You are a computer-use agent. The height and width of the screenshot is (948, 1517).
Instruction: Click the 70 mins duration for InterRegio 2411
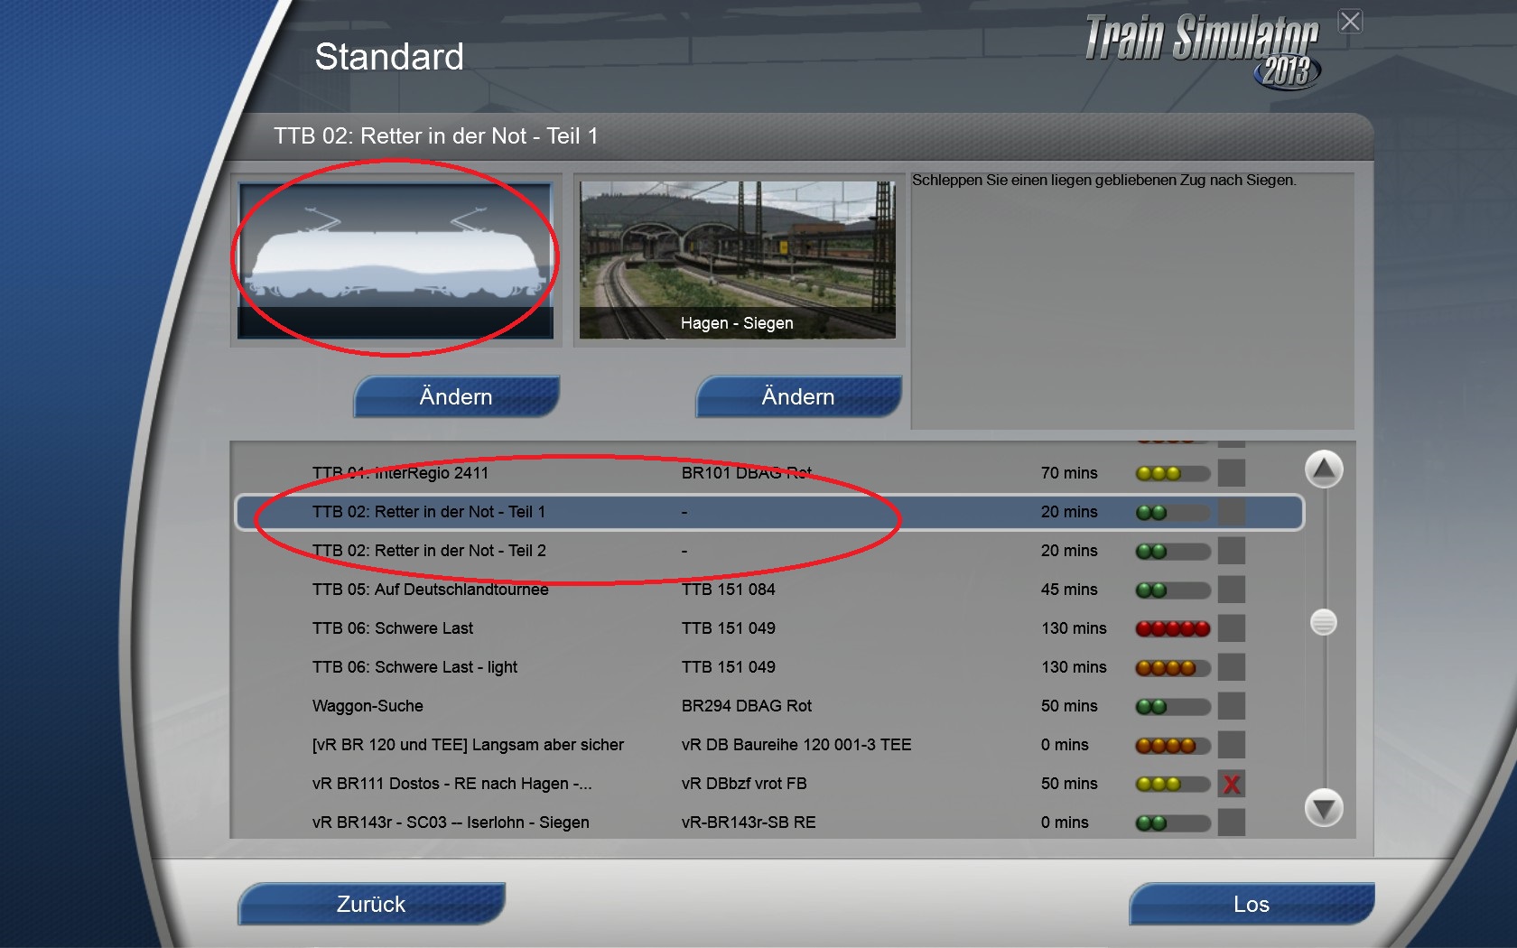[x=1069, y=473]
